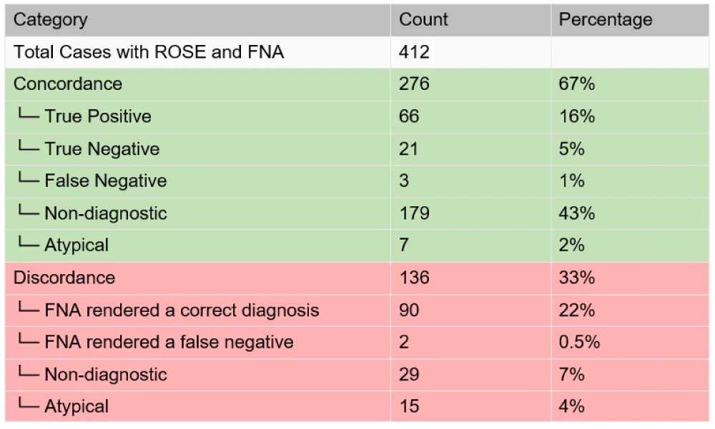Select the False Negative sub-row label
Image resolution: width=715 pixels, height=429 pixels.
point(105,181)
